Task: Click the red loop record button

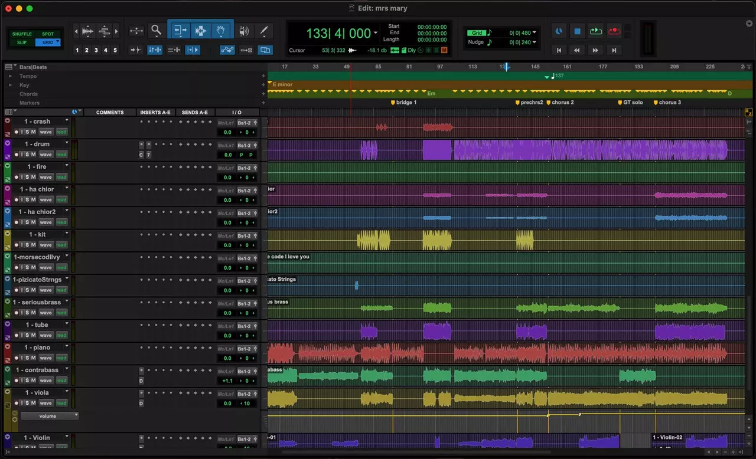Action: [x=614, y=31]
